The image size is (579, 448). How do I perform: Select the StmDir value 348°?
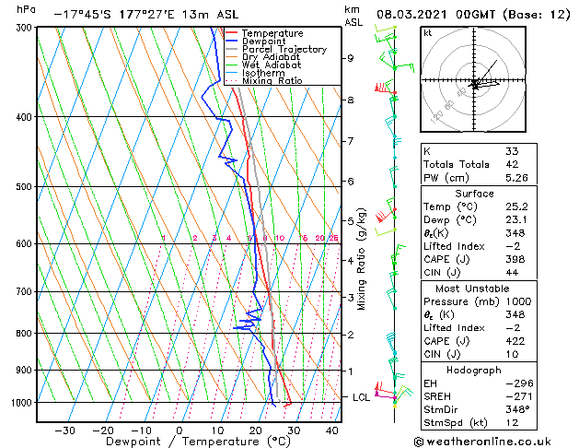tap(515, 409)
